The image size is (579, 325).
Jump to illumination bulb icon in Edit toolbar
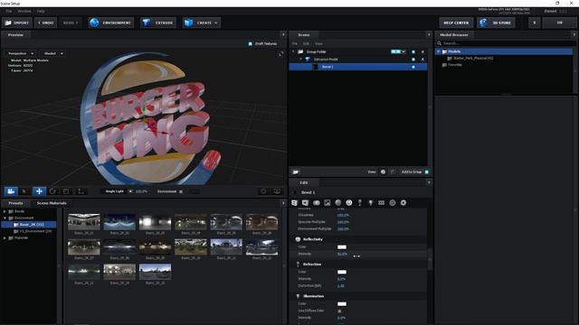[370, 202]
